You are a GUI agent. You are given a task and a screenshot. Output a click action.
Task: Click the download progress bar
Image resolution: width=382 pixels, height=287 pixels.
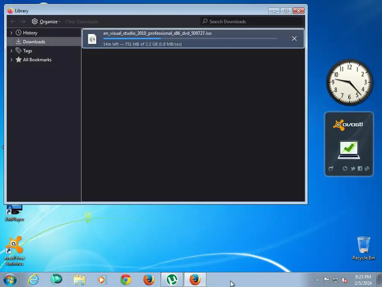pos(190,38)
